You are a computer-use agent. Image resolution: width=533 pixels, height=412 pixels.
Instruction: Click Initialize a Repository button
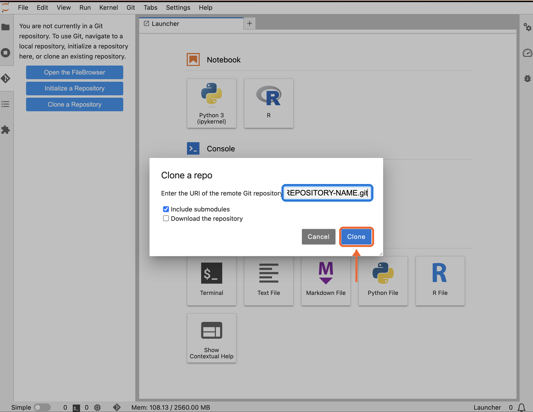(75, 88)
